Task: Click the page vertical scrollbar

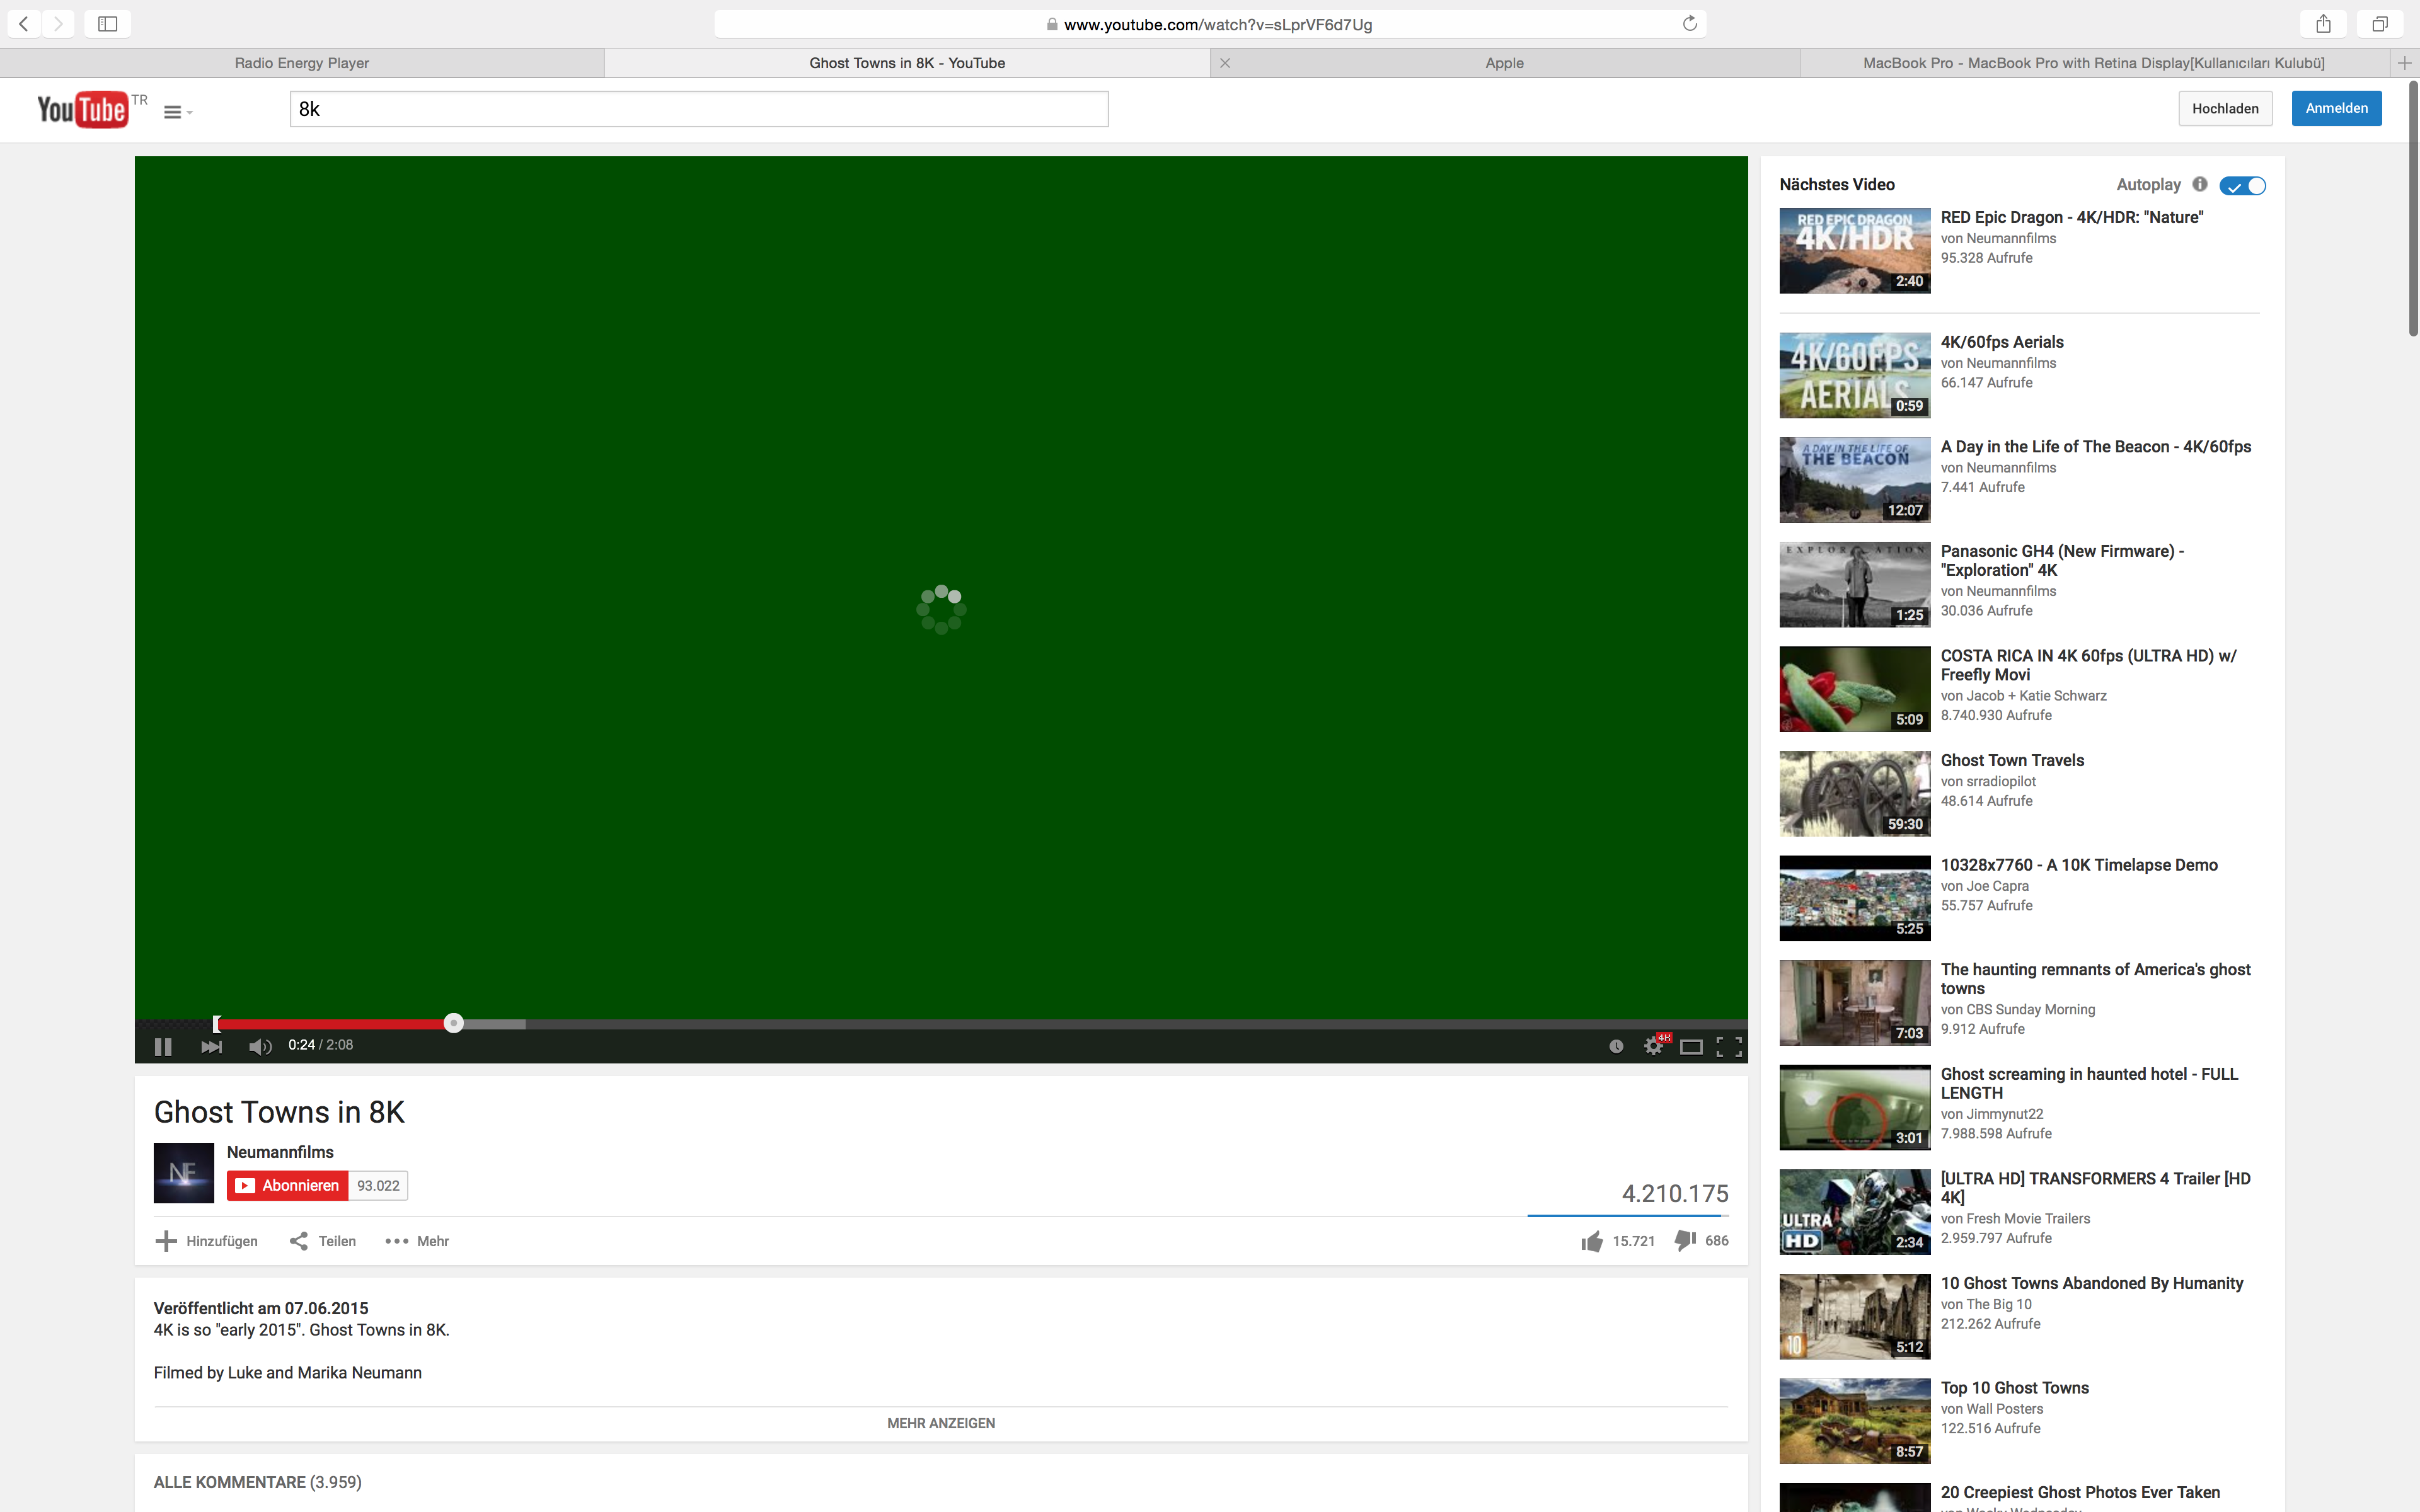Action: coord(2413,209)
